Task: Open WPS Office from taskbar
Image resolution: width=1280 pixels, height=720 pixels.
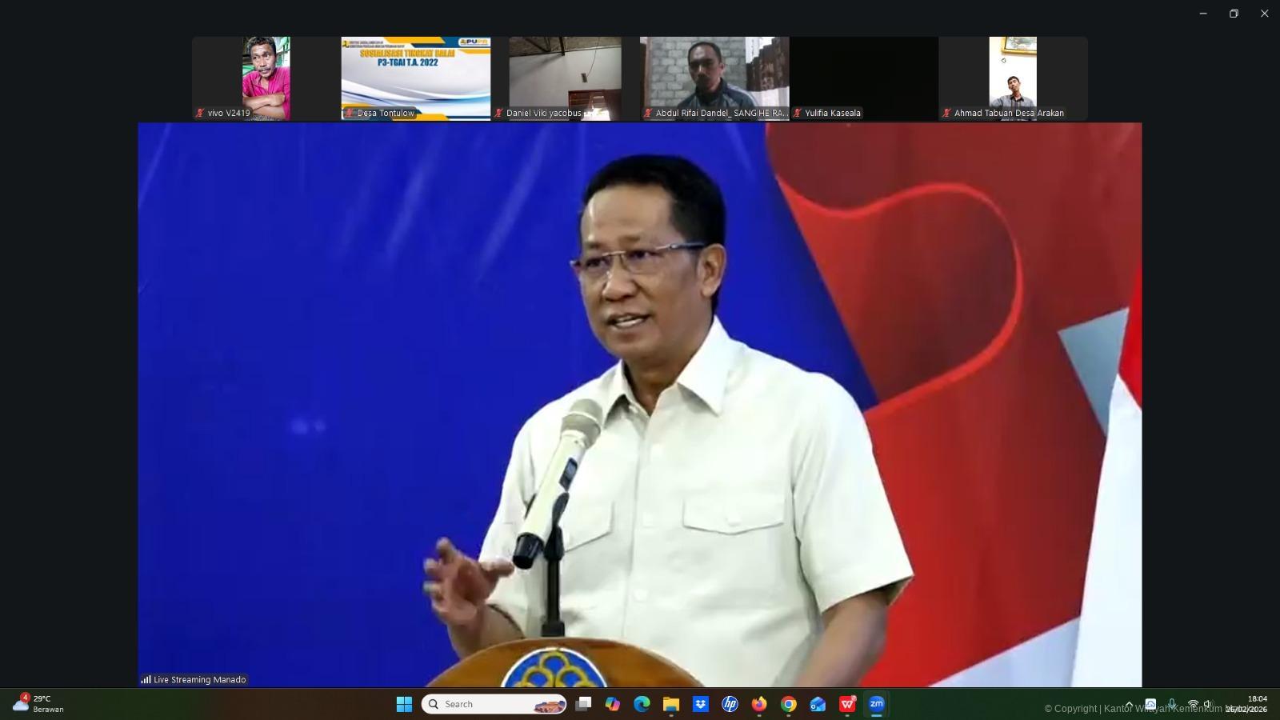Action: (x=847, y=704)
